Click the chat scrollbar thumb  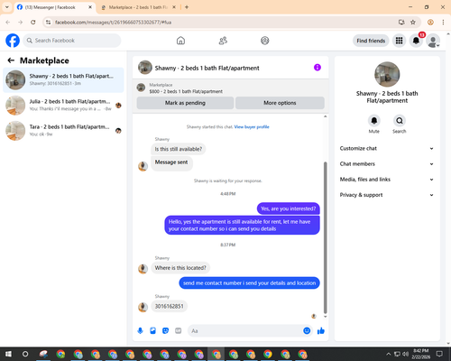coord(325,237)
